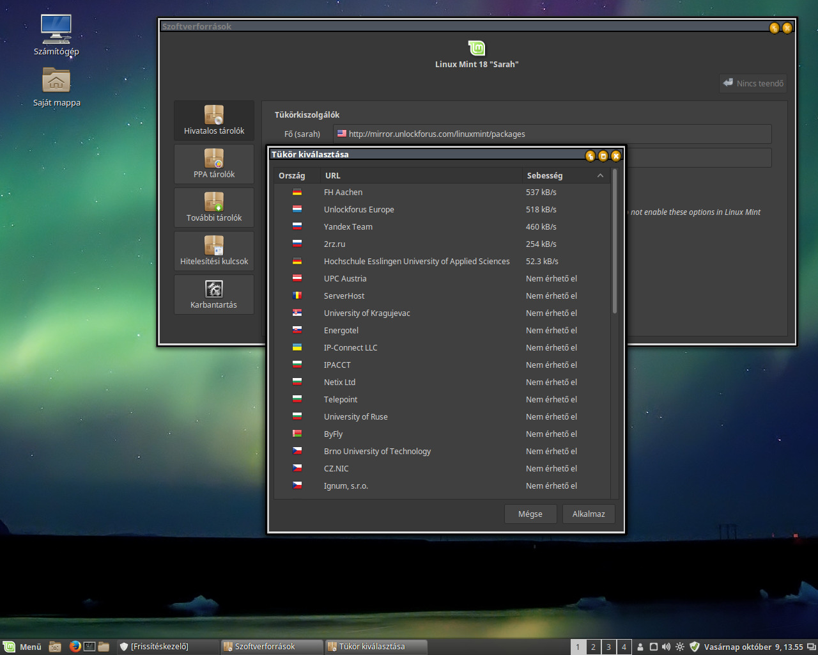This screenshot has height=655, width=818.
Task: Open the Számítógép desktop icon
Action: 56,35
